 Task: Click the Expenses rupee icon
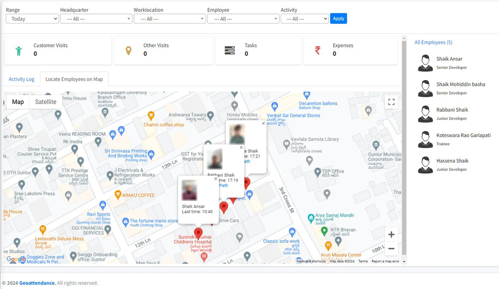(318, 50)
